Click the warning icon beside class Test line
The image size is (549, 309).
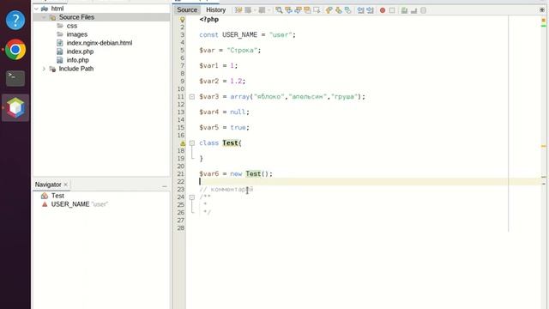pyautogui.click(x=183, y=143)
